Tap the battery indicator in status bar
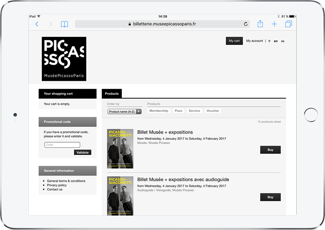 [292, 16]
